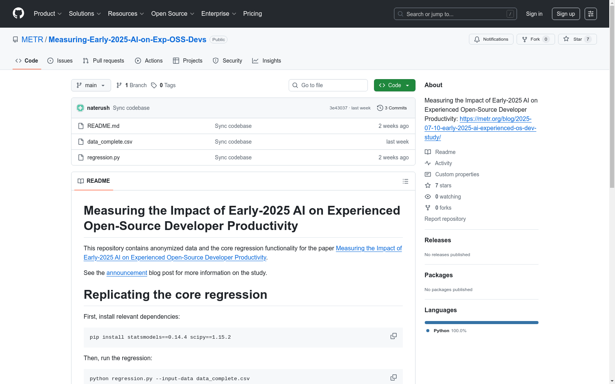Open the data_complete.csv file
615x384 pixels.
tap(110, 142)
